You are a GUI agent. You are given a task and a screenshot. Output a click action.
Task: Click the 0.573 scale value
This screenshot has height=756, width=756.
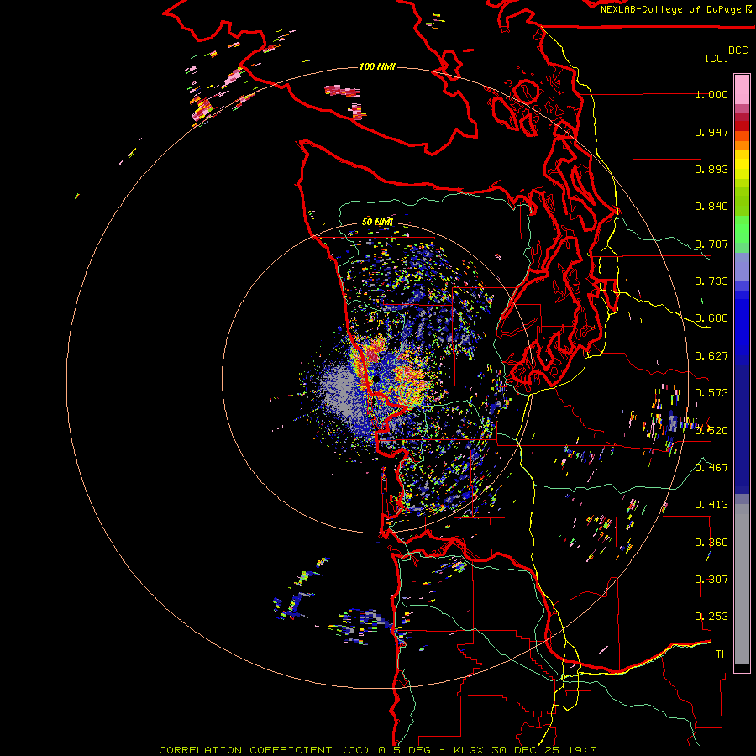click(711, 393)
